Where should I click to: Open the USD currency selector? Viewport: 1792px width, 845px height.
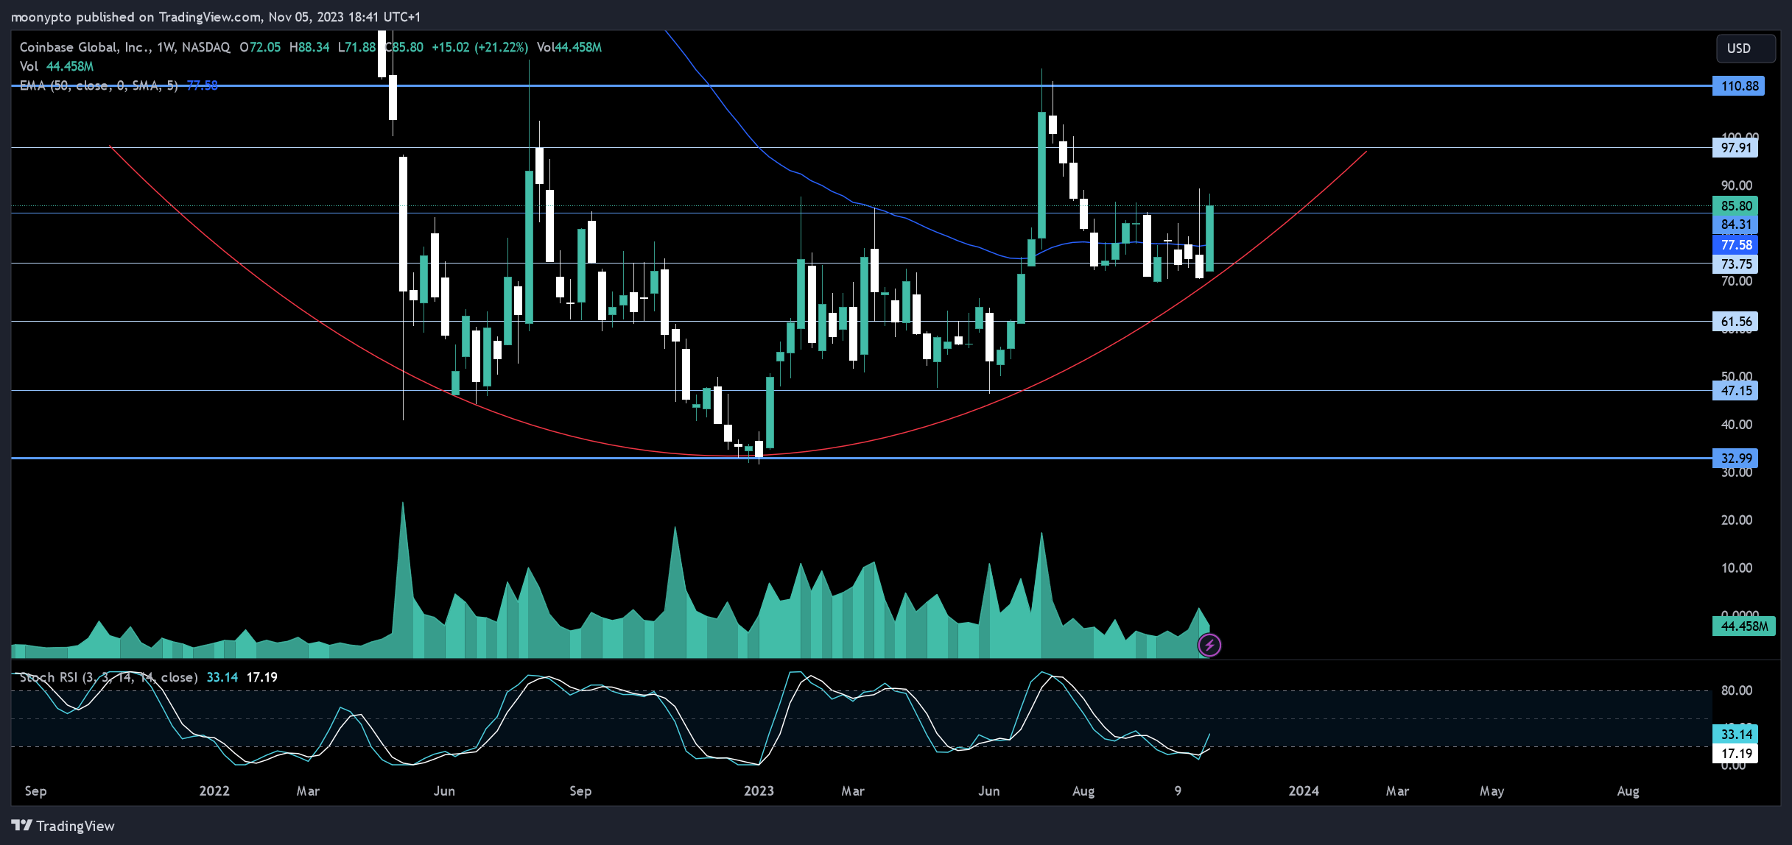pos(1745,49)
